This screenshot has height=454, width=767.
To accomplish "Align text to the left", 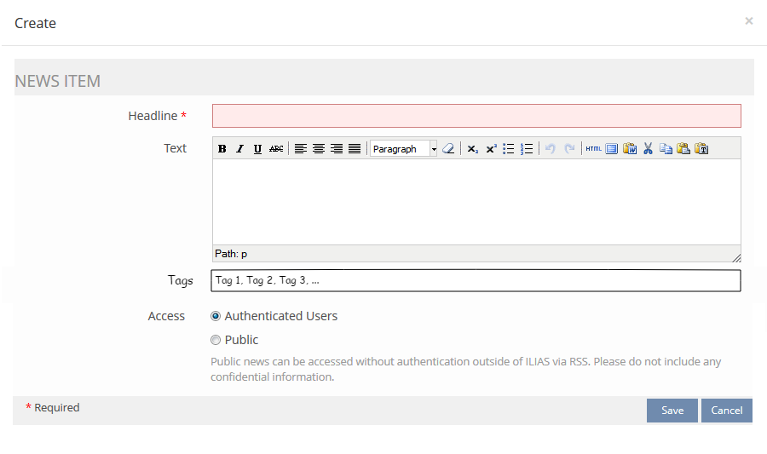I will coord(301,149).
